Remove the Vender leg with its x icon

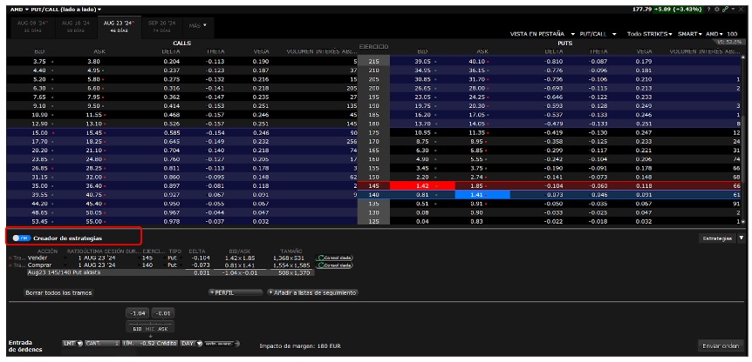click(10, 258)
